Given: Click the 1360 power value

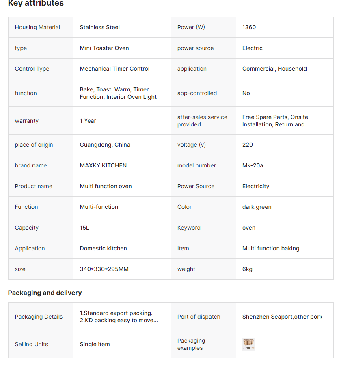Looking at the screenshot, I should tap(249, 27).
